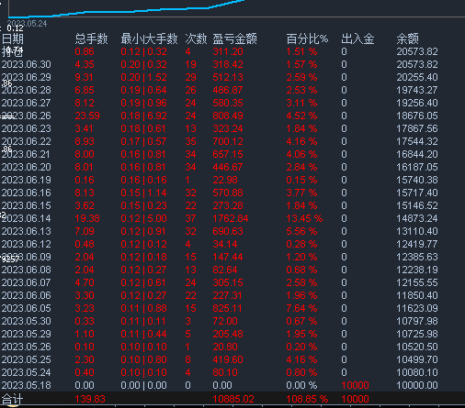
Task: Click the 出入金 column header
Action: 357,39
